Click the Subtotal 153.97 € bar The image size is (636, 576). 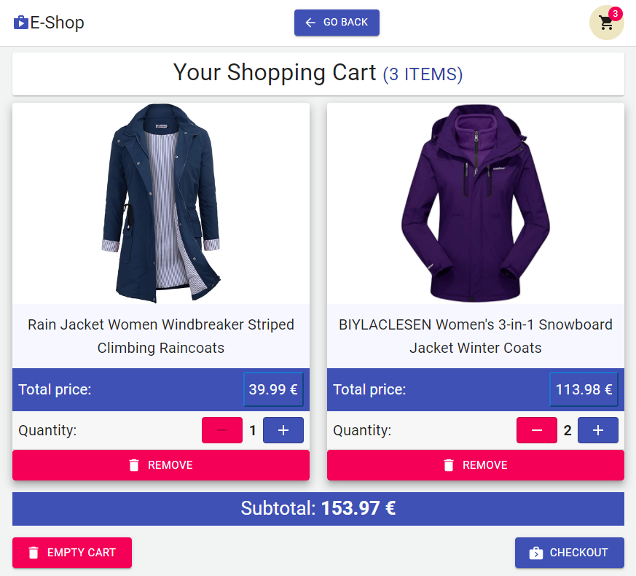(318, 509)
